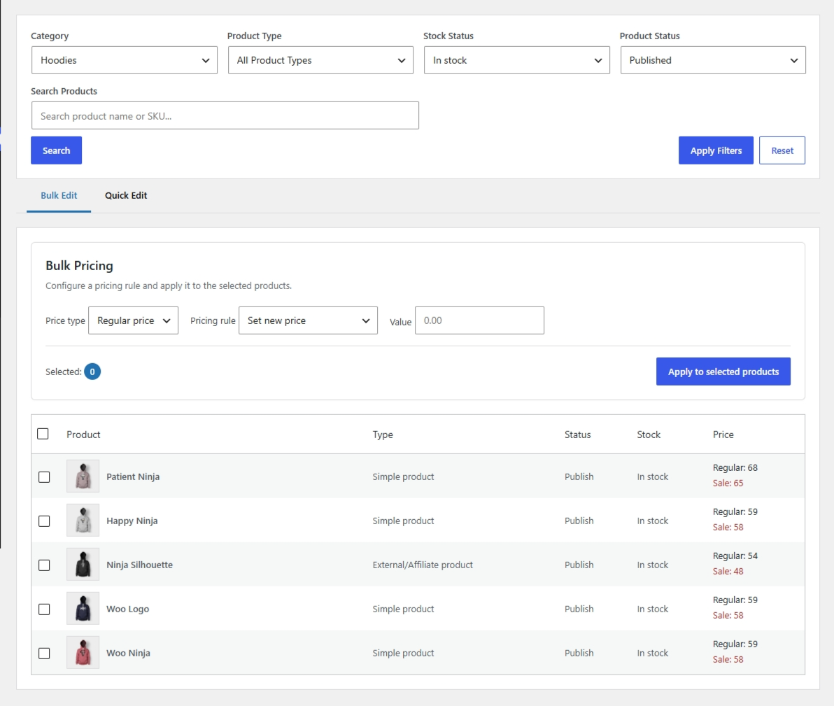
Task: Check the Ninja Silhouette row checkbox
Action: click(44, 565)
